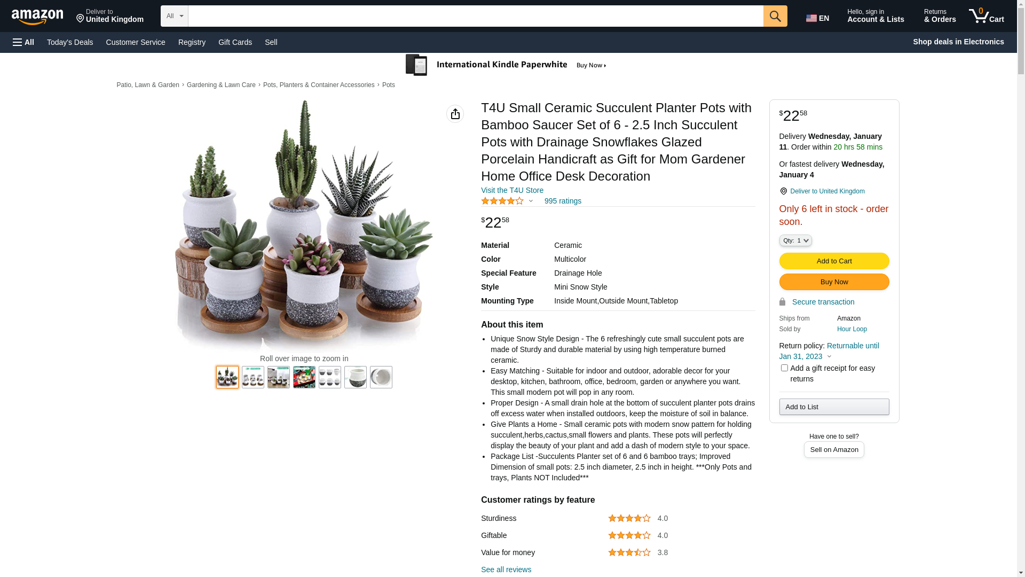Click the US flag language selector
Image resolution: width=1025 pixels, height=577 pixels.
coord(817,18)
